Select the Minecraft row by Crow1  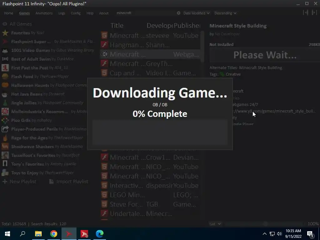click(150, 157)
